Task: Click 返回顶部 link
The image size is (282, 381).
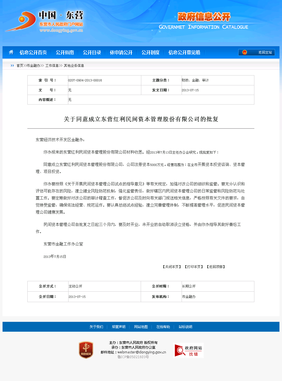Action: 216,267
